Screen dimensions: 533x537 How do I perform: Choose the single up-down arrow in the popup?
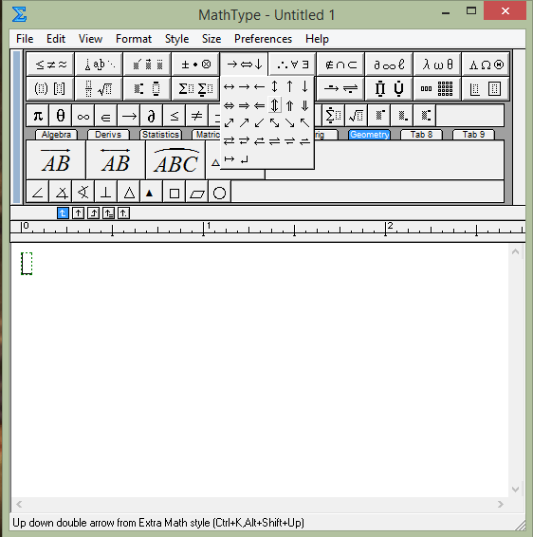point(274,86)
